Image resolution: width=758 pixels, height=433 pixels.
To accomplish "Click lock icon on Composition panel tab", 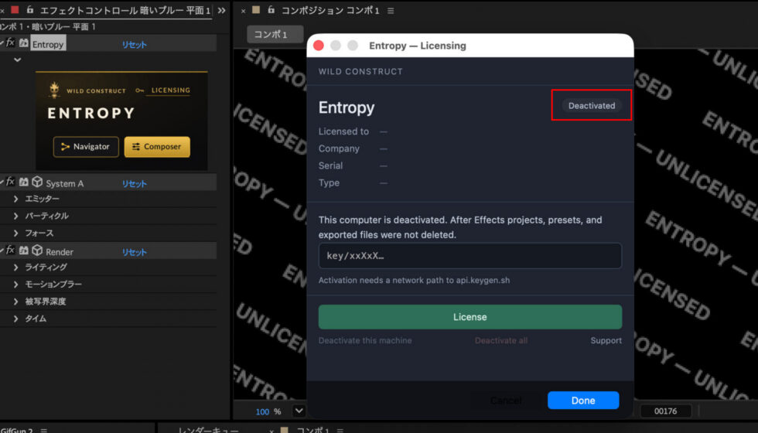I will (271, 9).
